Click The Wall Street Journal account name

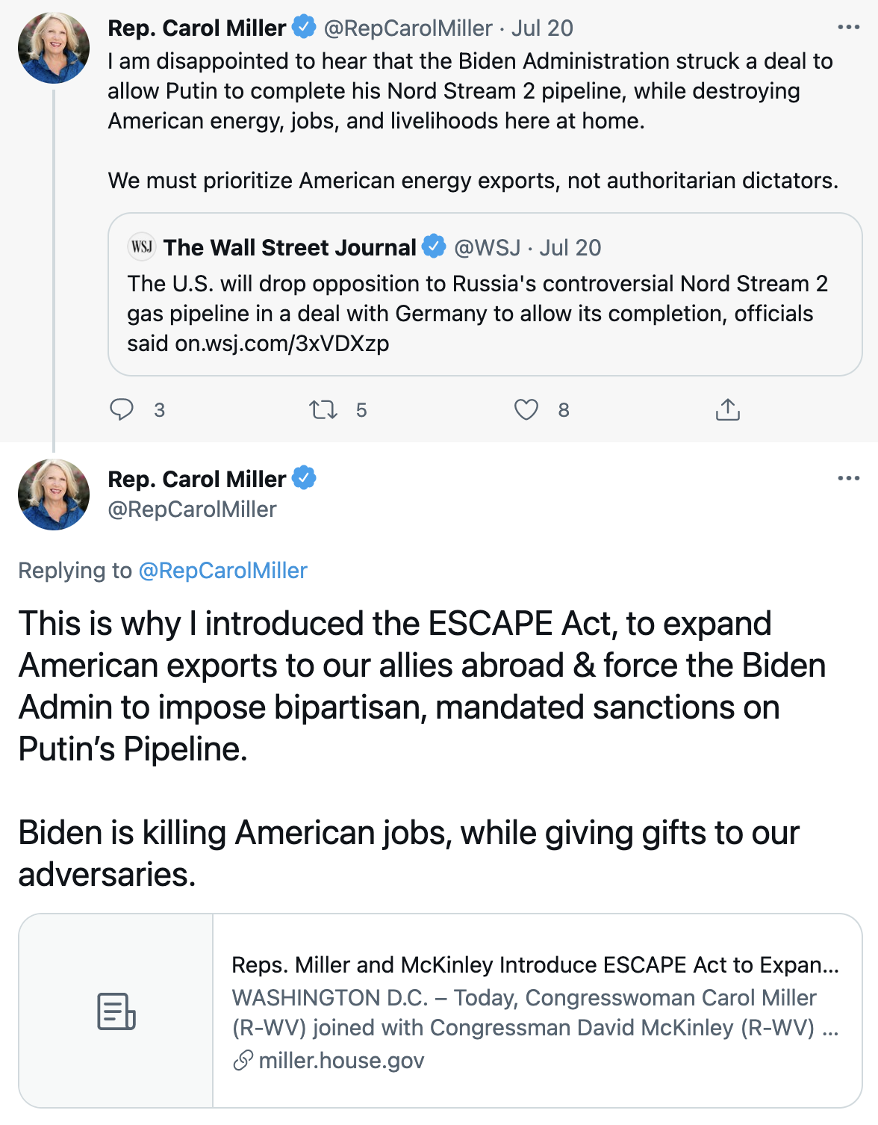(x=290, y=247)
